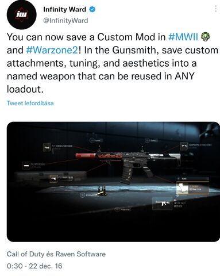The width and height of the screenshot is (220, 276).
Task: Open the @InfinityWard handle link
Action: pos(65,21)
